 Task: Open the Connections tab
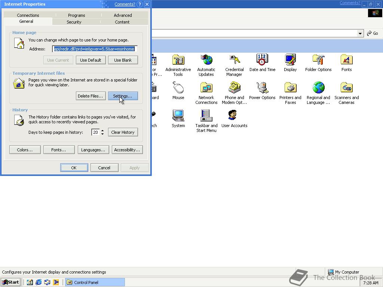click(28, 15)
